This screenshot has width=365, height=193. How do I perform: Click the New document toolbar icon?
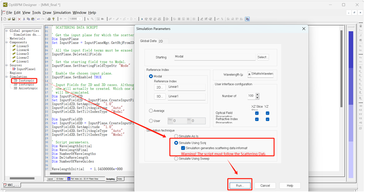pyautogui.click(x=5, y=19)
